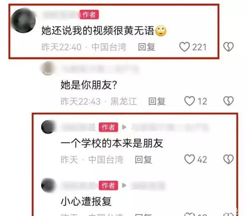Open the author avatar on the top comment
This screenshot has height=216, width=247.
pos(23,21)
